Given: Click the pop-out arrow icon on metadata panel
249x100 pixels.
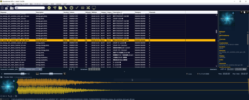Looking at the screenshot, I should [241, 12].
